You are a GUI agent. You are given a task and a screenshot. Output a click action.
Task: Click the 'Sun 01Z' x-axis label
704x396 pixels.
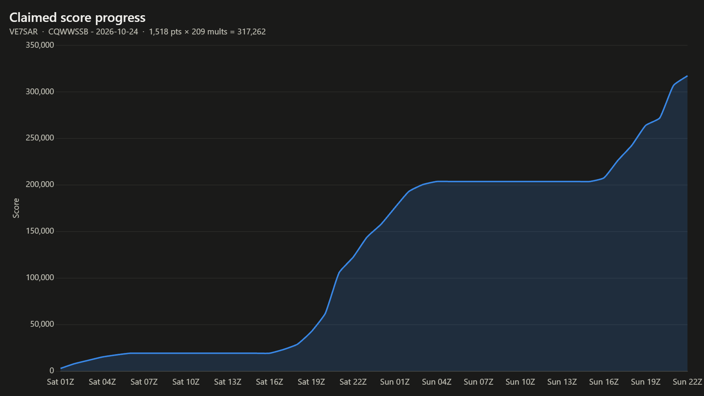point(395,382)
